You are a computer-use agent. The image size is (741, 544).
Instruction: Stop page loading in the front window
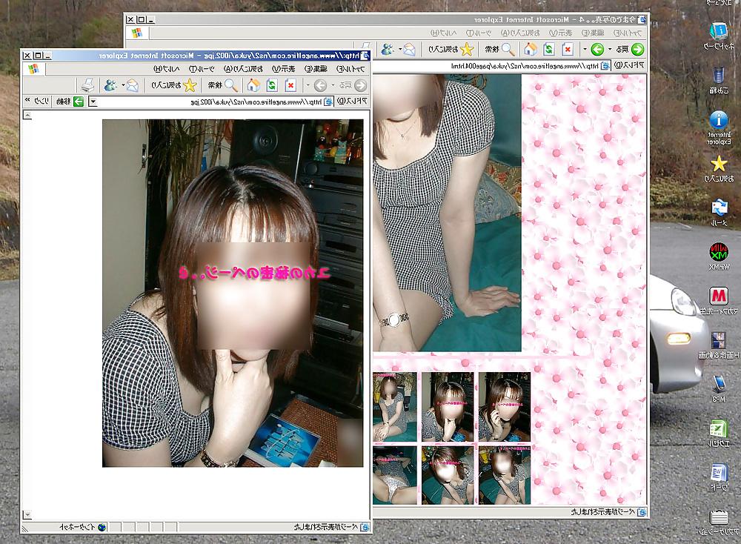pyautogui.click(x=290, y=85)
